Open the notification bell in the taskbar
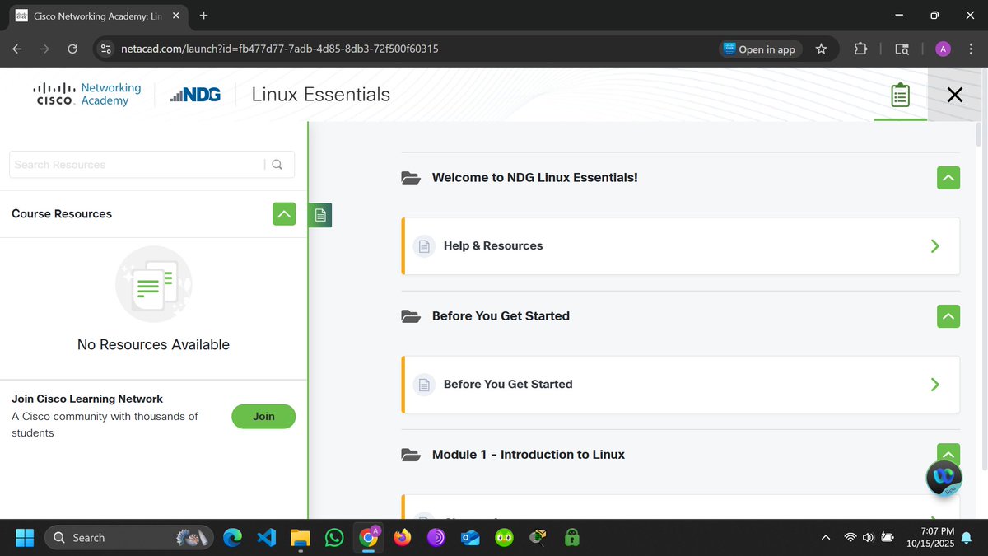Image resolution: width=988 pixels, height=556 pixels. click(967, 538)
